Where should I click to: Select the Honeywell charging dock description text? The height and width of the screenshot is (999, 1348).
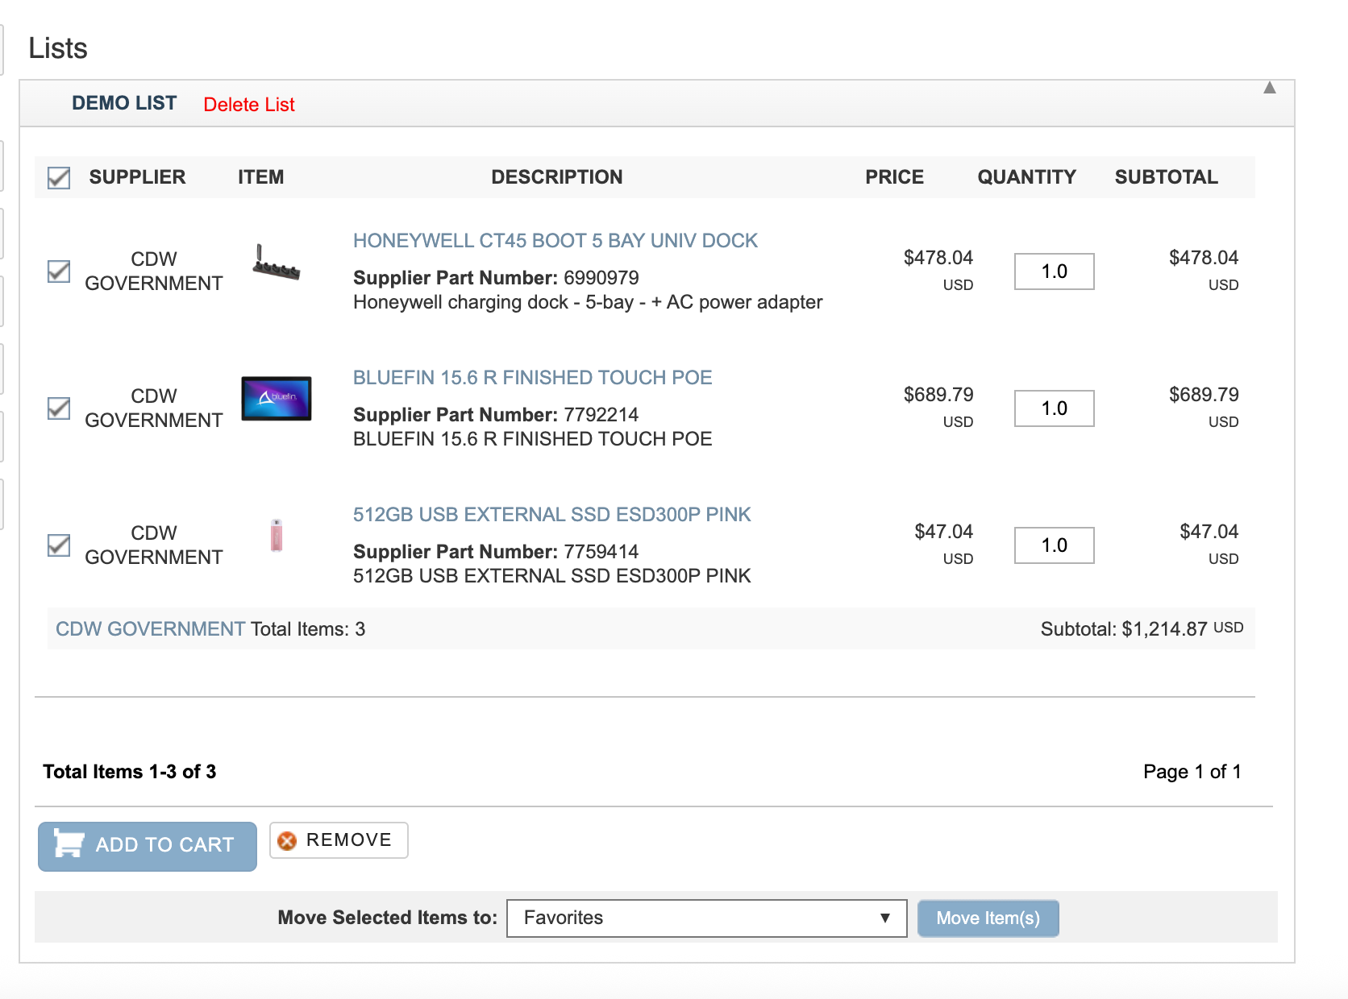(588, 302)
